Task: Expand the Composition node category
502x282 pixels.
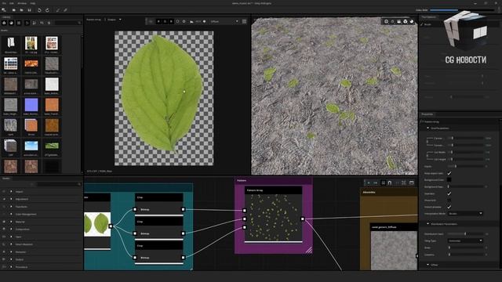Action: tap(11, 230)
